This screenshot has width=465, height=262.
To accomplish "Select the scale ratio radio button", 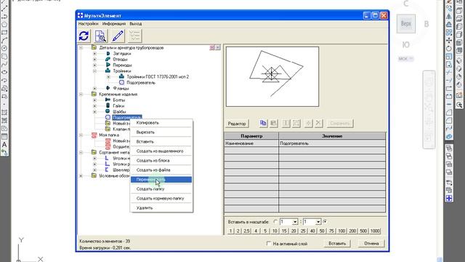I will click(x=275, y=222).
